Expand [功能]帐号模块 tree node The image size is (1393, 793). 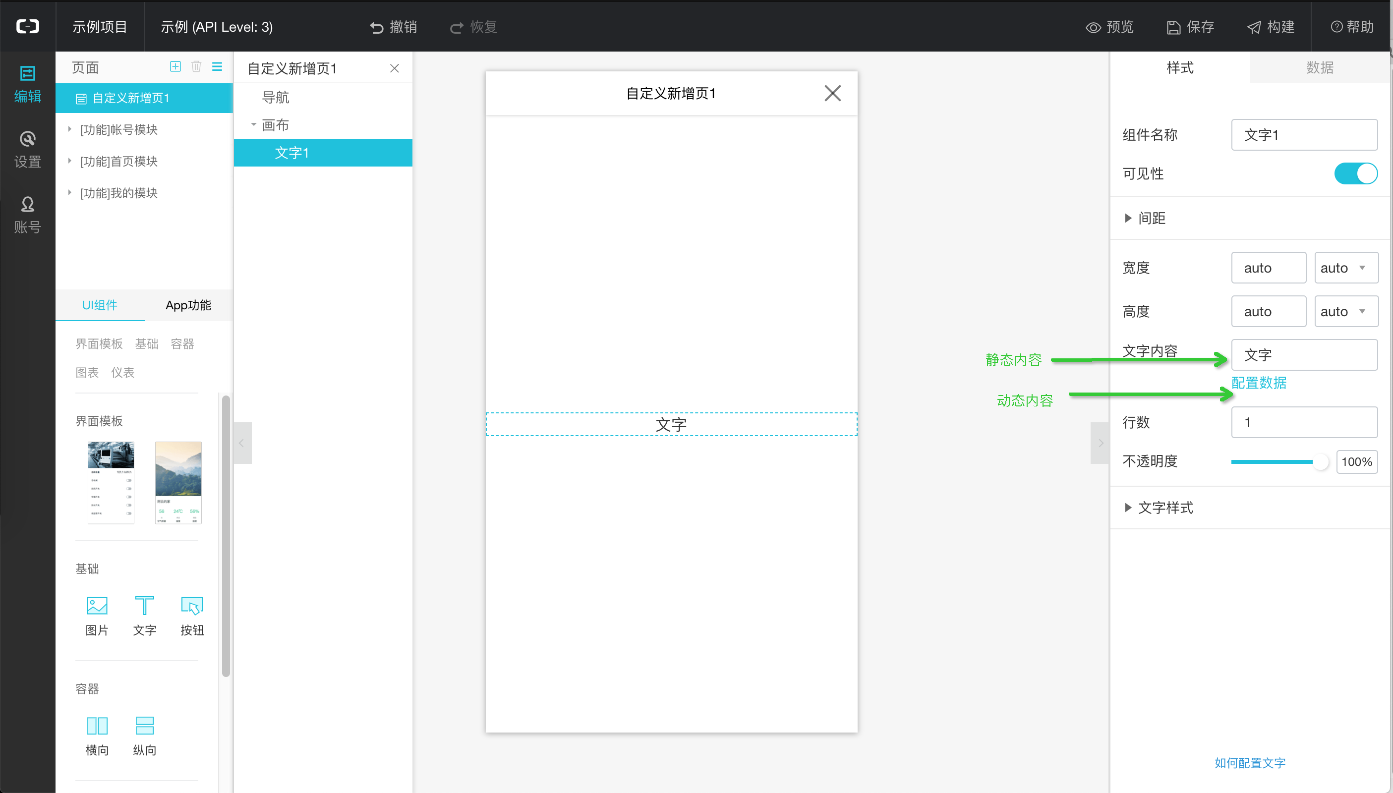tap(70, 129)
